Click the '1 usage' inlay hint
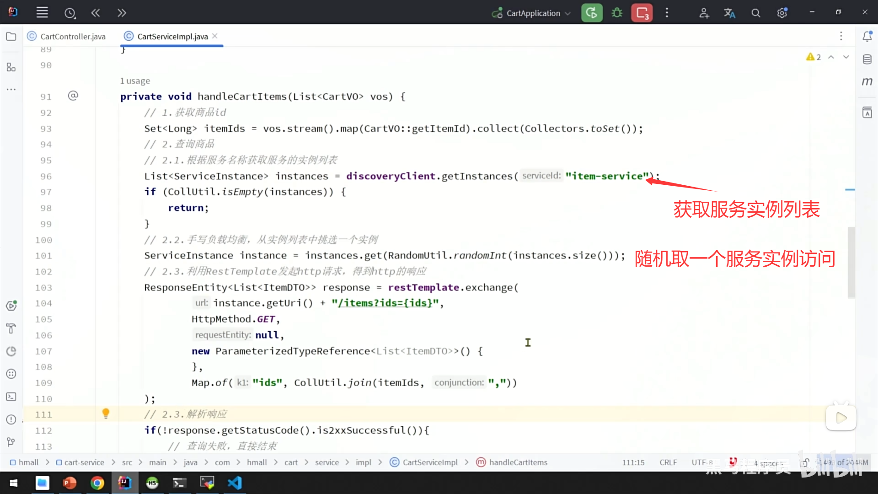This screenshot has height=494, width=878. tap(135, 81)
